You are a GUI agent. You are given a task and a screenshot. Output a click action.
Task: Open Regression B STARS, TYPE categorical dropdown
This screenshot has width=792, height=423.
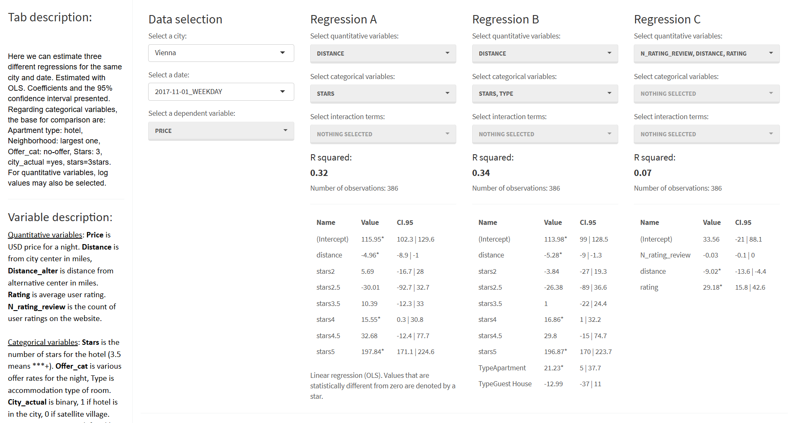545,94
